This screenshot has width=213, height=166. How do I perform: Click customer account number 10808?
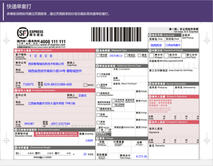click(40, 56)
